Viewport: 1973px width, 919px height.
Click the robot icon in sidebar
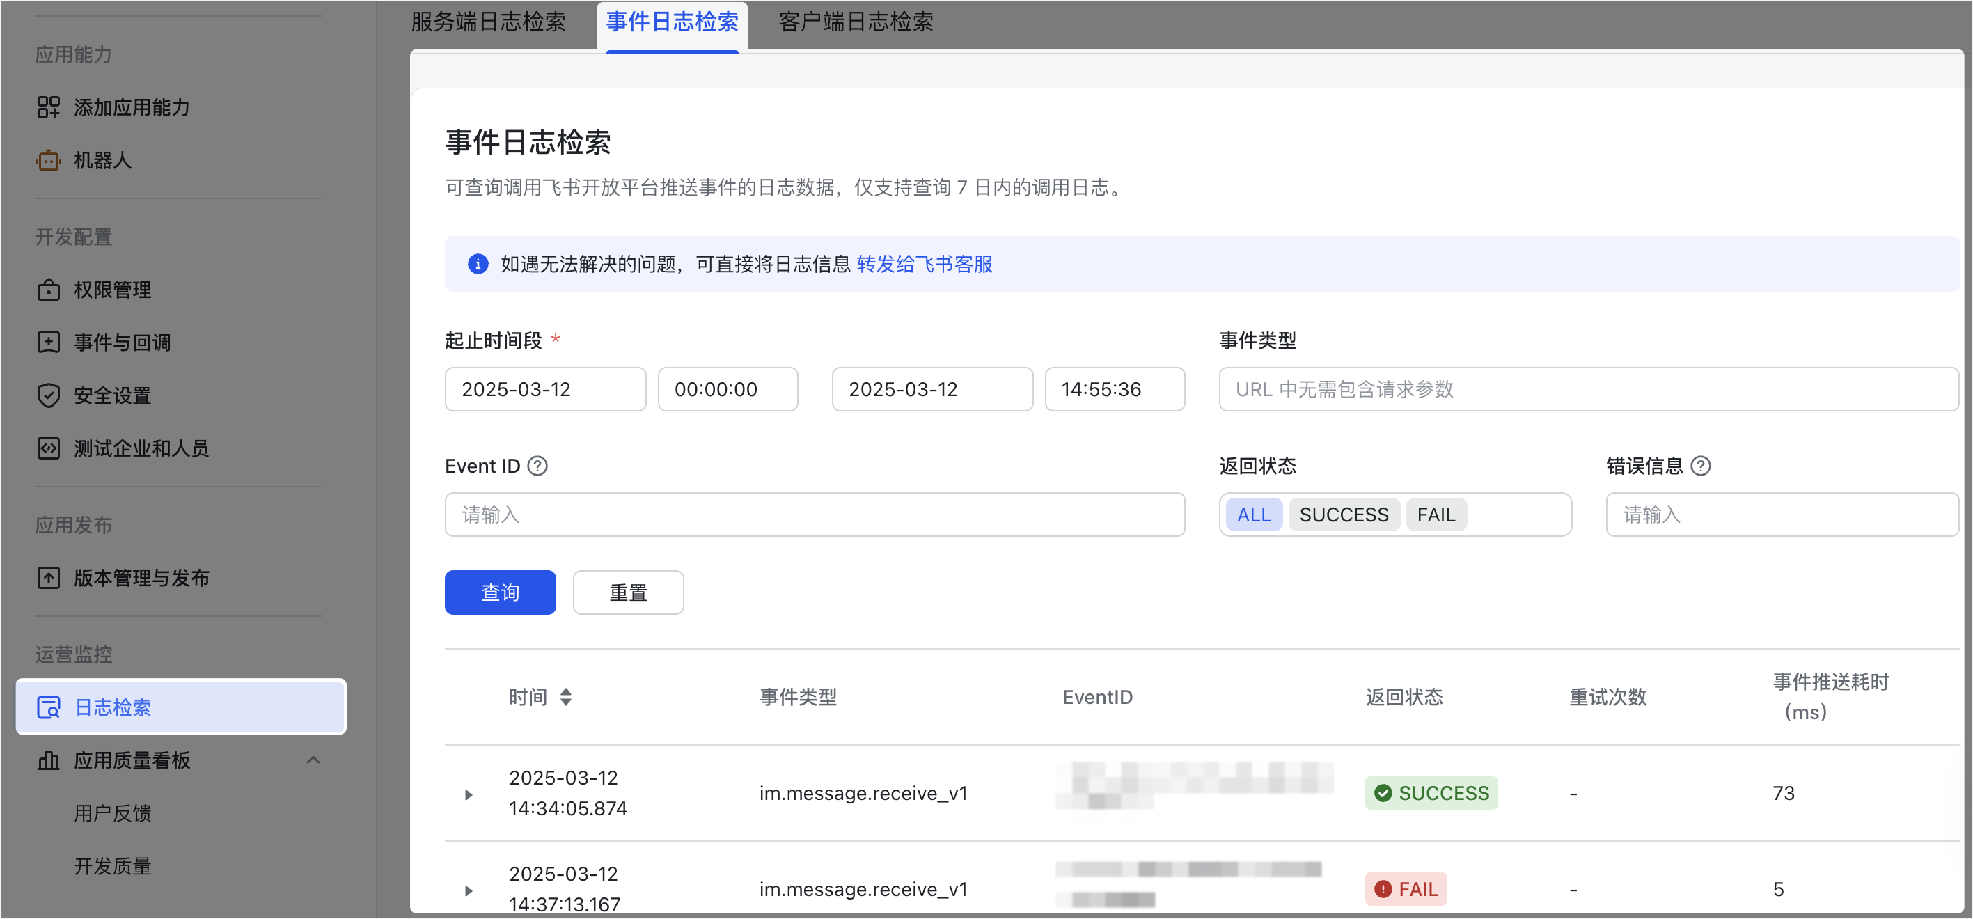click(48, 160)
